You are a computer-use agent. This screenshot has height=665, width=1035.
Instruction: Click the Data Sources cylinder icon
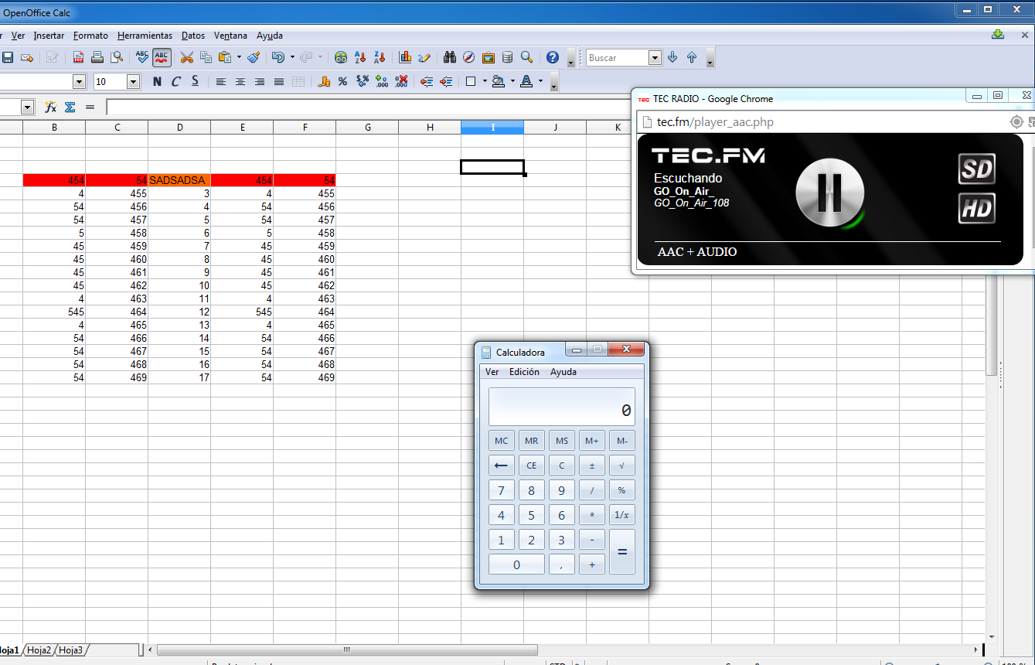tap(508, 57)
